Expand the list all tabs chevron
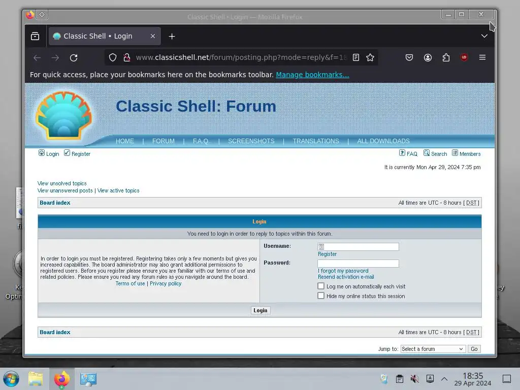The width and height of the screenshot is (520, 390). coord(484,36)
